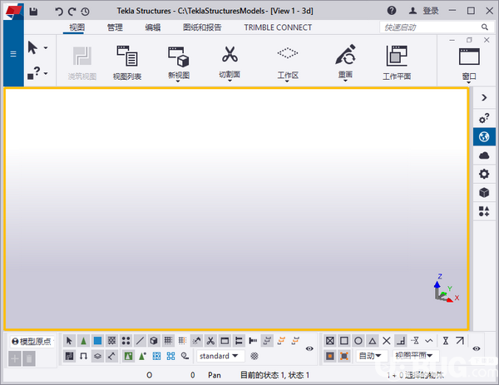The height and width of the screenshot is (385, 499).
Task: Open the gear with question mark side panel
Action: (x=484, y=118)
